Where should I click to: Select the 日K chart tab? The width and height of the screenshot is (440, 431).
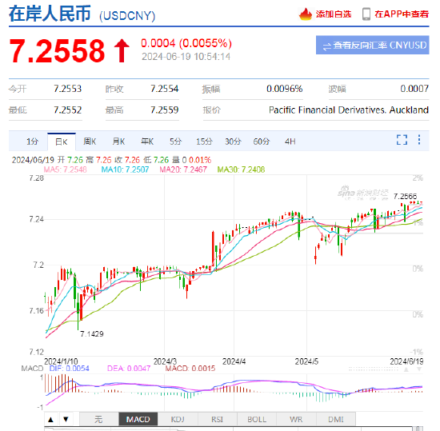click(62, 142)
